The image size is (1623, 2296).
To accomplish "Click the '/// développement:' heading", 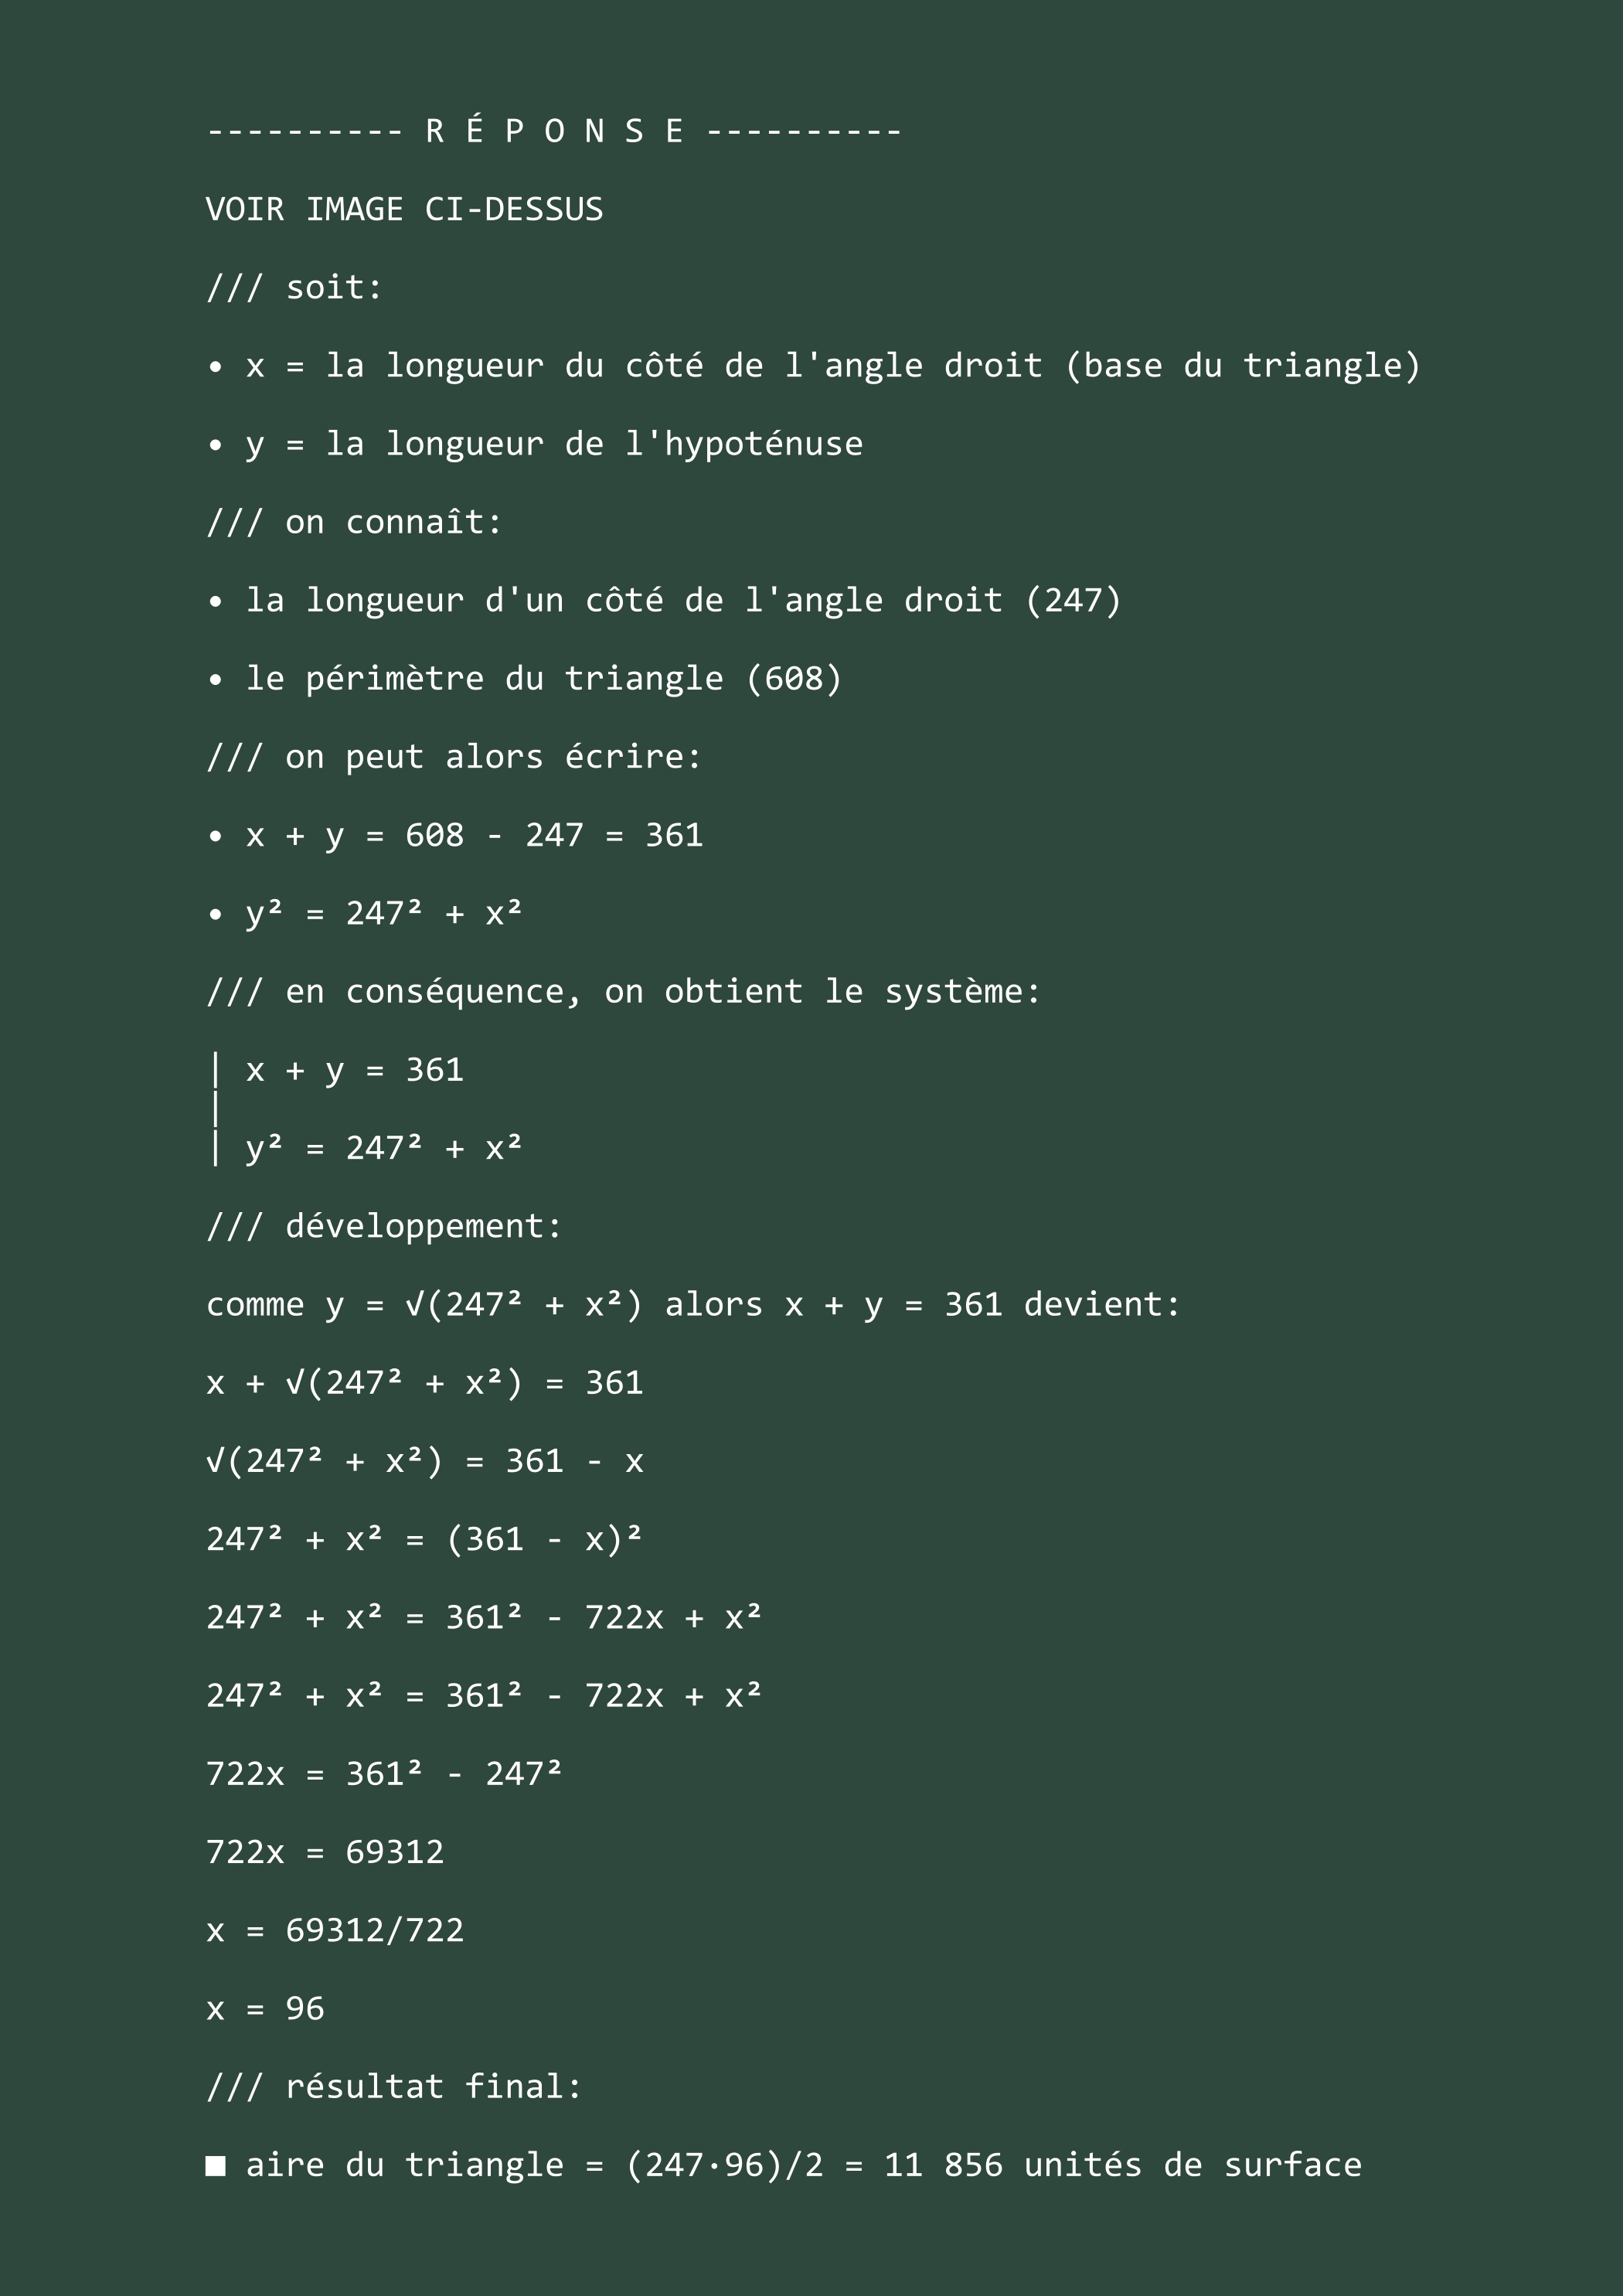I will point(384,1226).
